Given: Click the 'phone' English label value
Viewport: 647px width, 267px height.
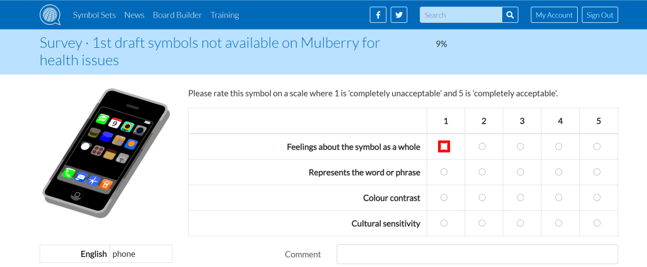Looking at the screenshot, I should 124,254.
